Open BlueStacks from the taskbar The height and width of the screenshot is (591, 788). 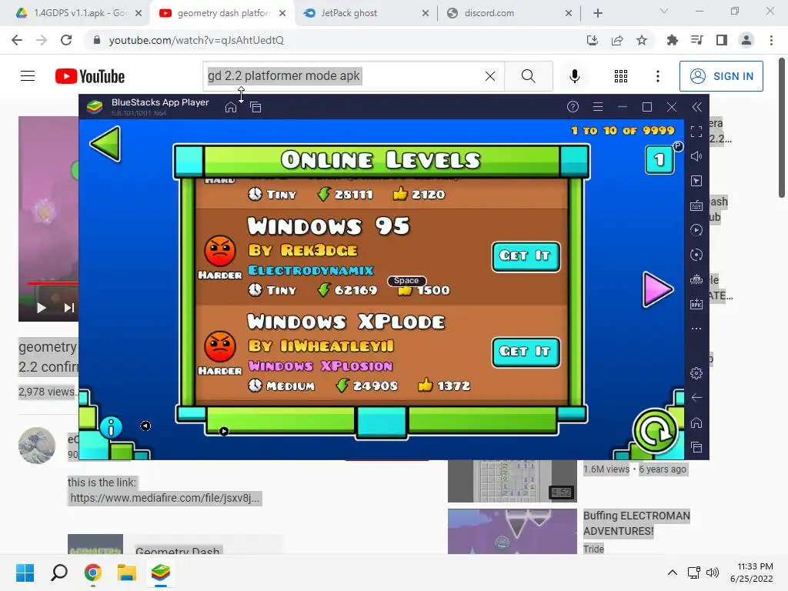tap(160, 573)
